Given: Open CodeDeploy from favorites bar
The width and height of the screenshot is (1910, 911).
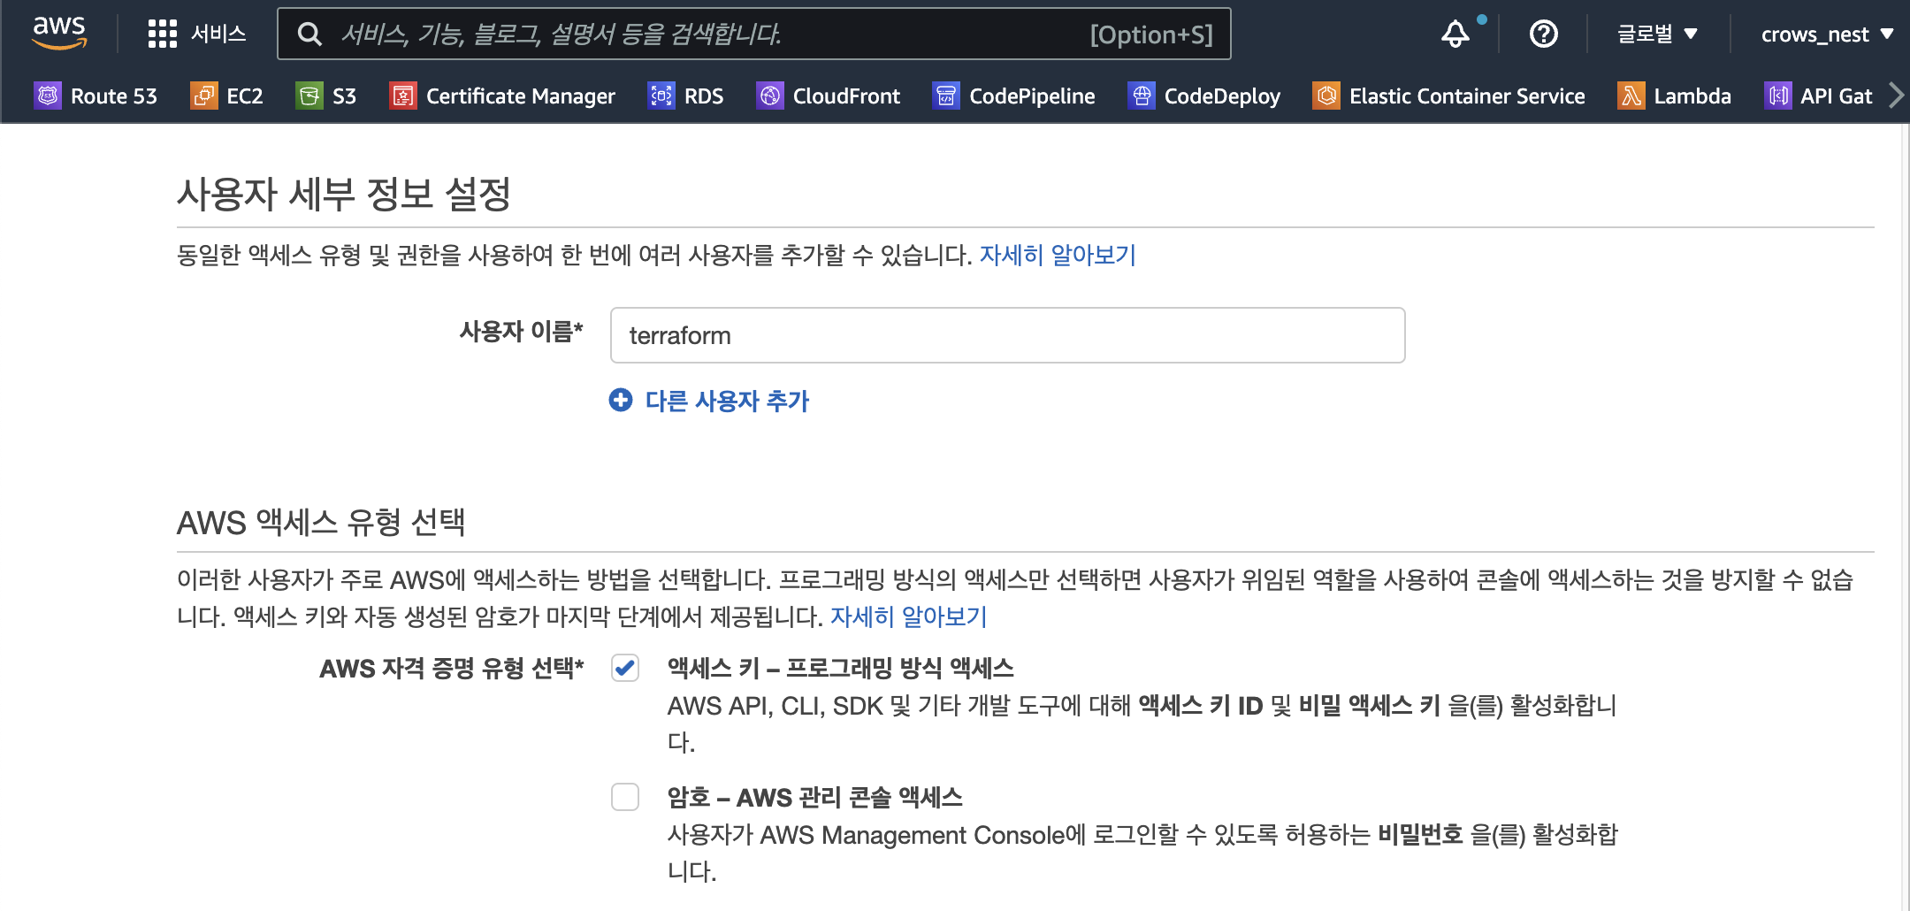Looking at the screenshot, I should click(x=1204, y=96).
